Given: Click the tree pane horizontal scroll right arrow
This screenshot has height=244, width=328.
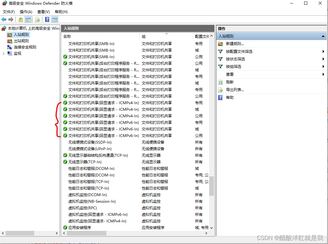Looking at the screenshot, I should click(56, 233).
